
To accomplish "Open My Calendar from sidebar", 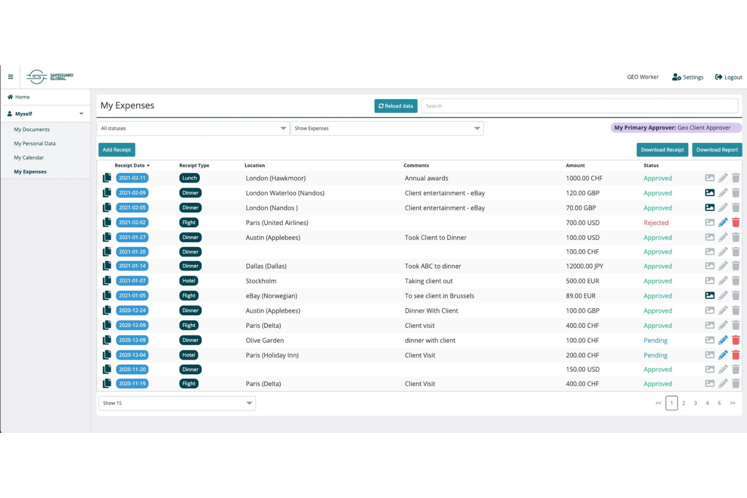I will click(29, 158).
